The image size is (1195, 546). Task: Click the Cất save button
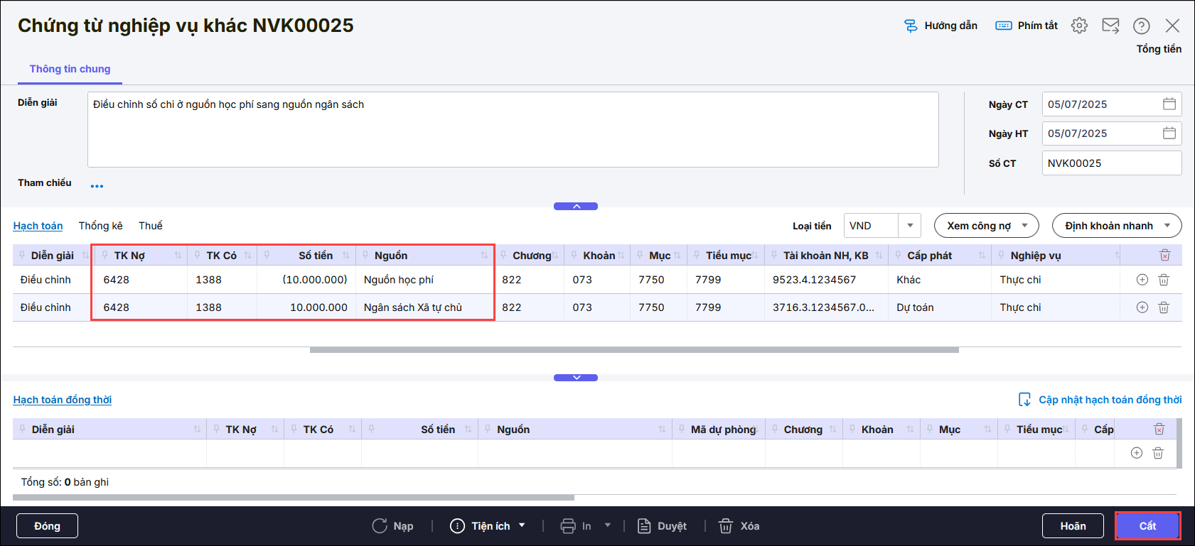1147,526
